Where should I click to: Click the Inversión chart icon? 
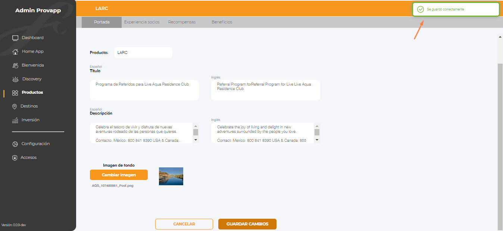coord(15,120)
